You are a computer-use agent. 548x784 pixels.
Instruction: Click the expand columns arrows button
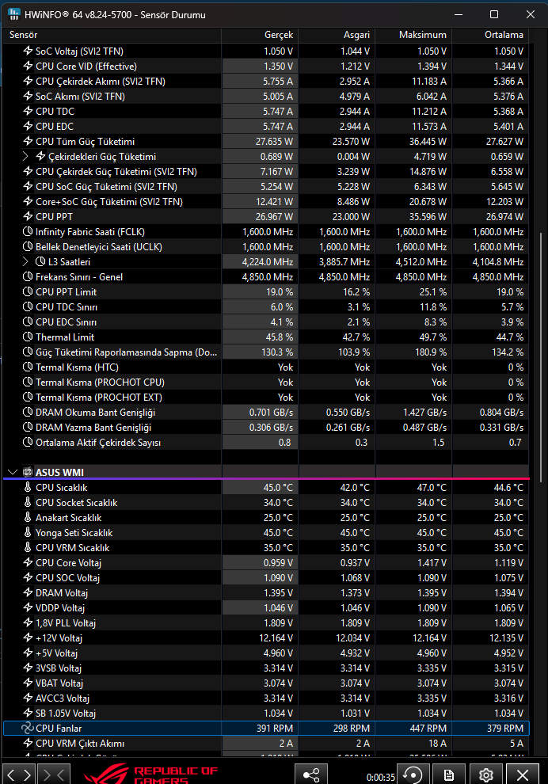tap(20, 774)
